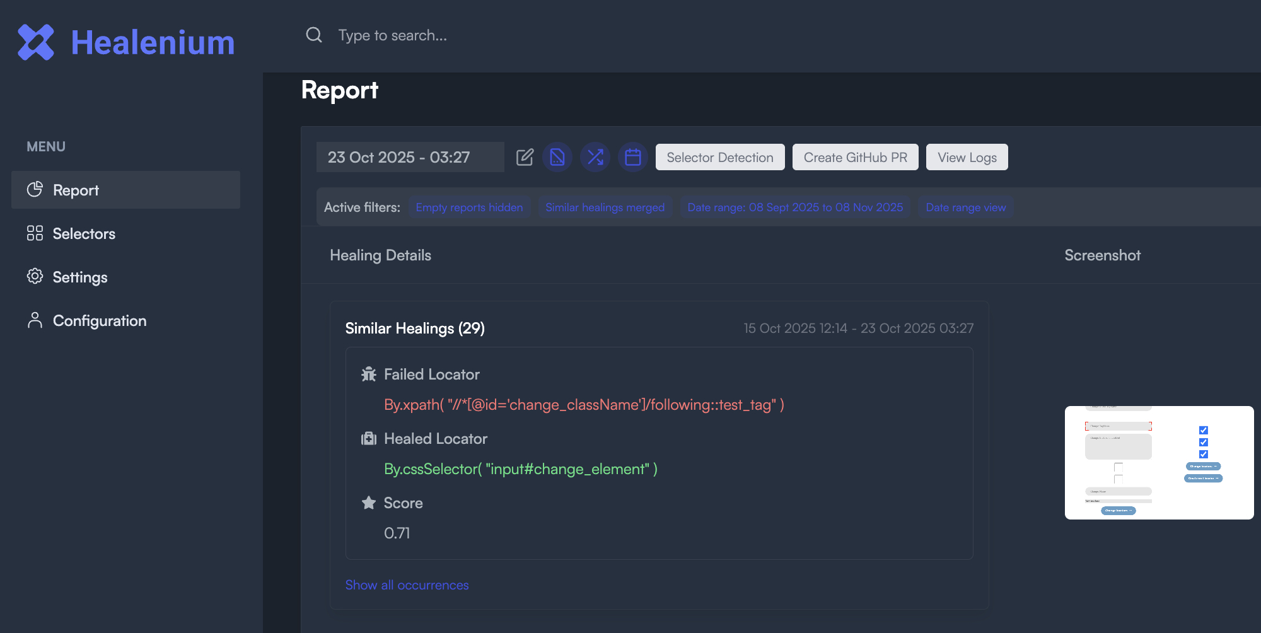Click the Active filters label
Screen dimensions: 1261x633
(362, 207)
